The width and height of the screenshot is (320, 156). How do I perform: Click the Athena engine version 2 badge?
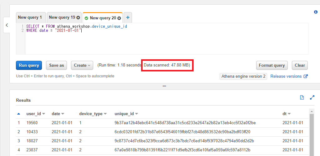pos(243,76)
